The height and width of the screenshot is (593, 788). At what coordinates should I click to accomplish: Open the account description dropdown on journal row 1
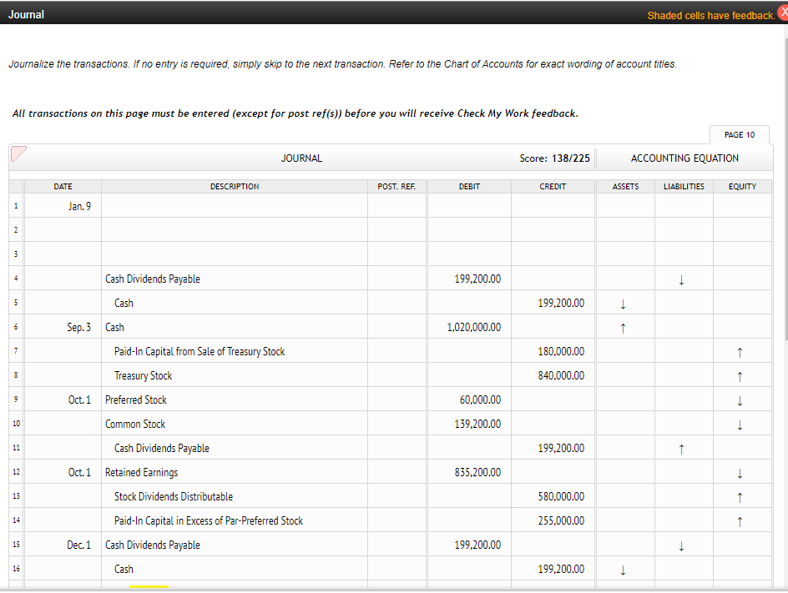click(x=234, y=205)
